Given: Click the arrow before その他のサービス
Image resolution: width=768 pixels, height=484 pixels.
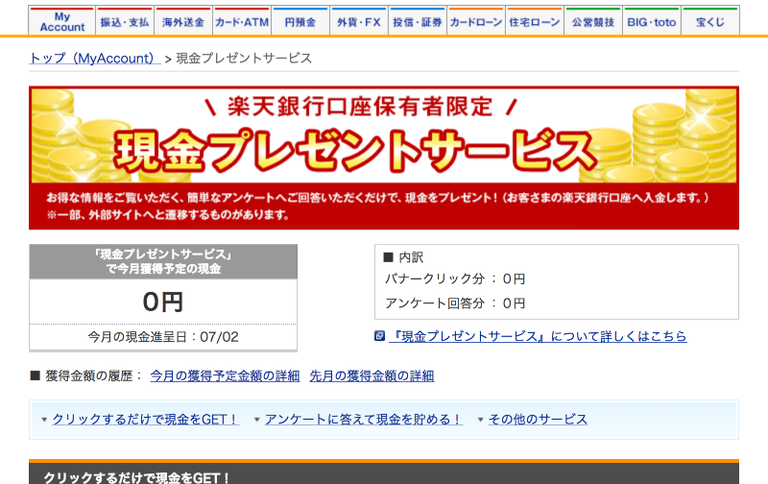Looking at the screenshot, I should tap(481, 420).
